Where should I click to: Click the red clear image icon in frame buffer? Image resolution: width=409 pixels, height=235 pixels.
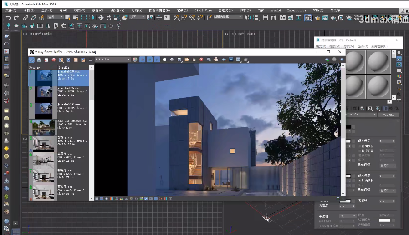click(x=201, y=60)
